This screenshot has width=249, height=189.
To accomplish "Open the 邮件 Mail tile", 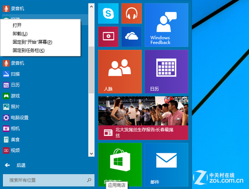I will tap(166, 165).
